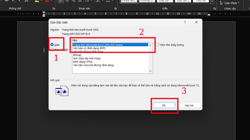
Task: Click the format list scroll-down arrow
Action: [x=150, y=71]
